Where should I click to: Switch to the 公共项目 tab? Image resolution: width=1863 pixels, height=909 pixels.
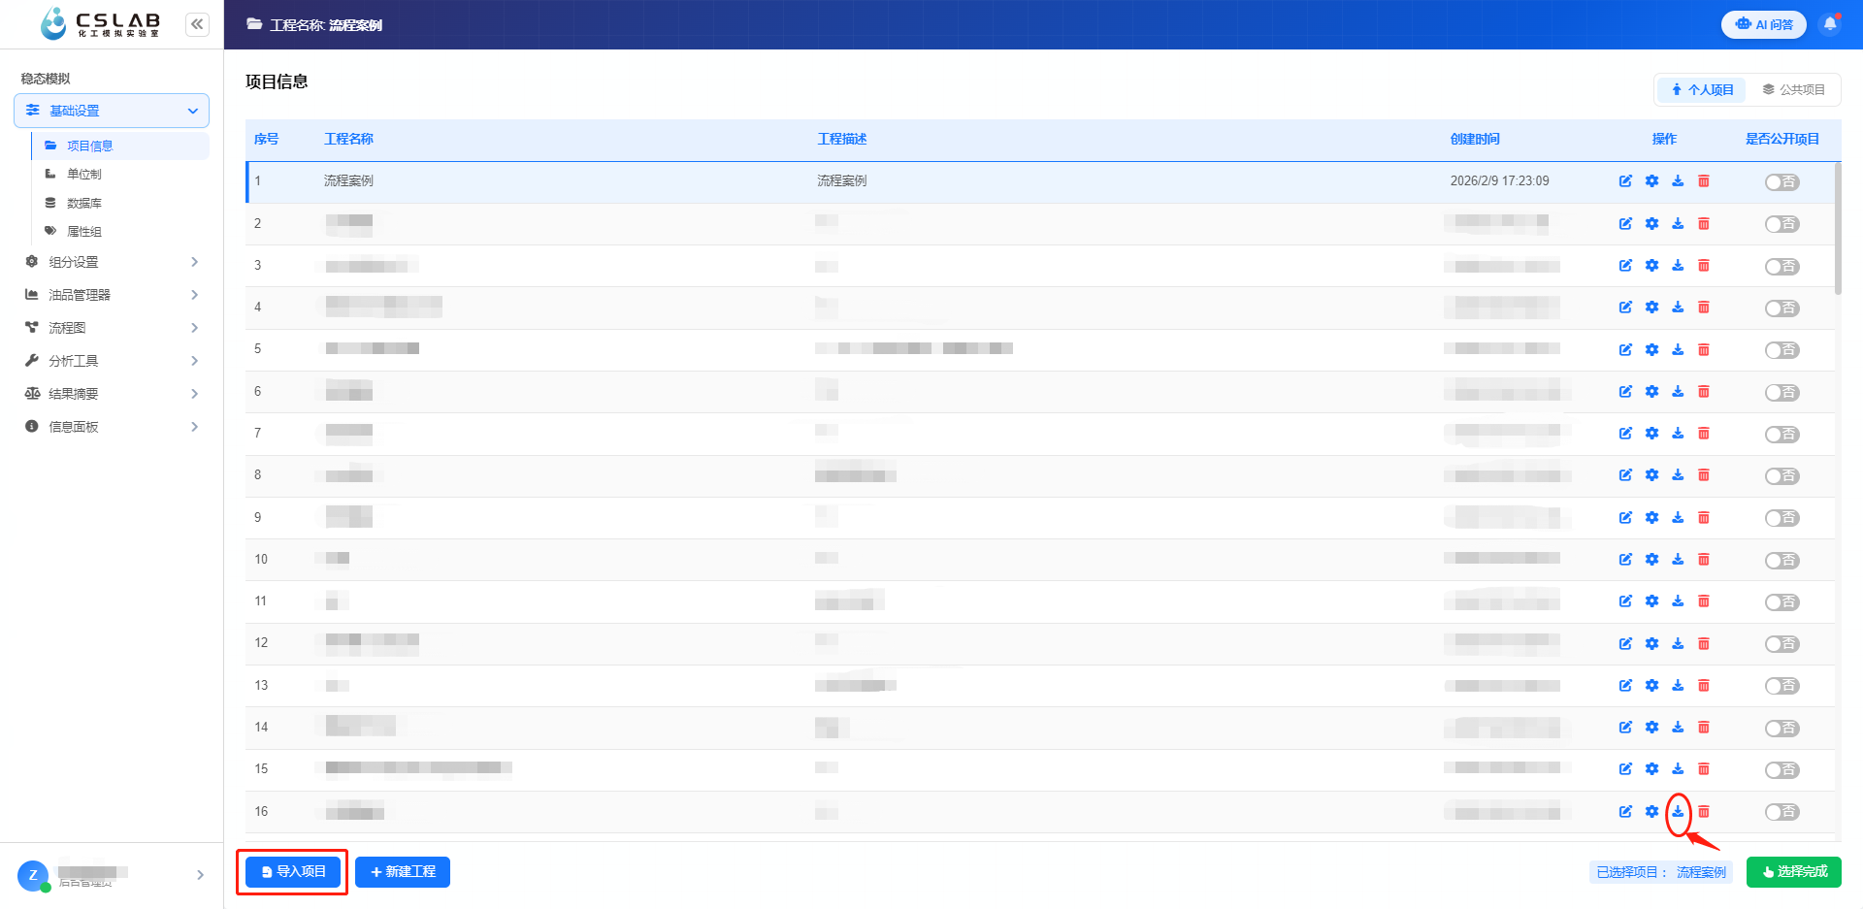click(1793, 90)
